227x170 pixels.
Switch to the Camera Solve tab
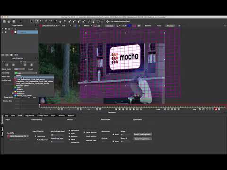[x=43, y=116]
